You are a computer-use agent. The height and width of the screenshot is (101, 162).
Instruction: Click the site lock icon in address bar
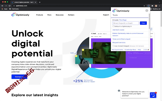point(14,6)
